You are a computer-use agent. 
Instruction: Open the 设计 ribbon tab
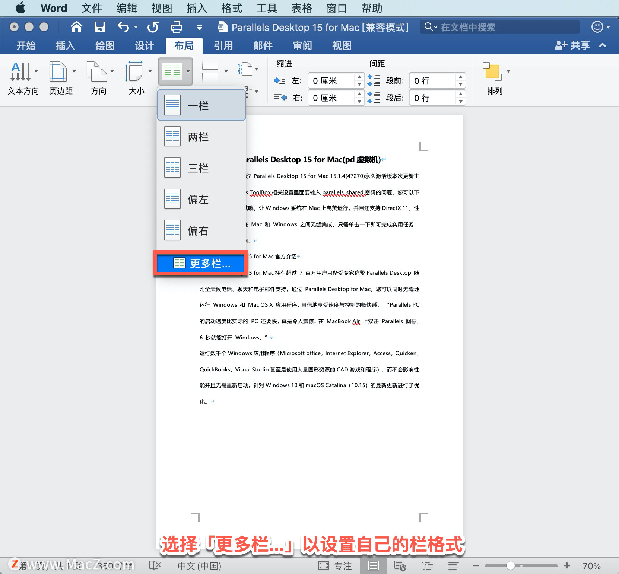coord(145,46)
